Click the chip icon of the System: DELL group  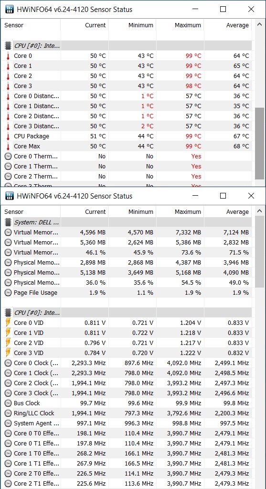point(8,222)
